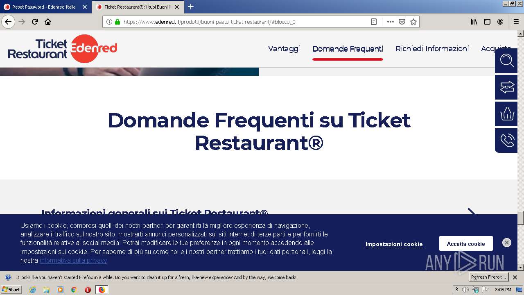Click the vertical scrollbar thumb
524x295 pixels.
click(521, 218)
